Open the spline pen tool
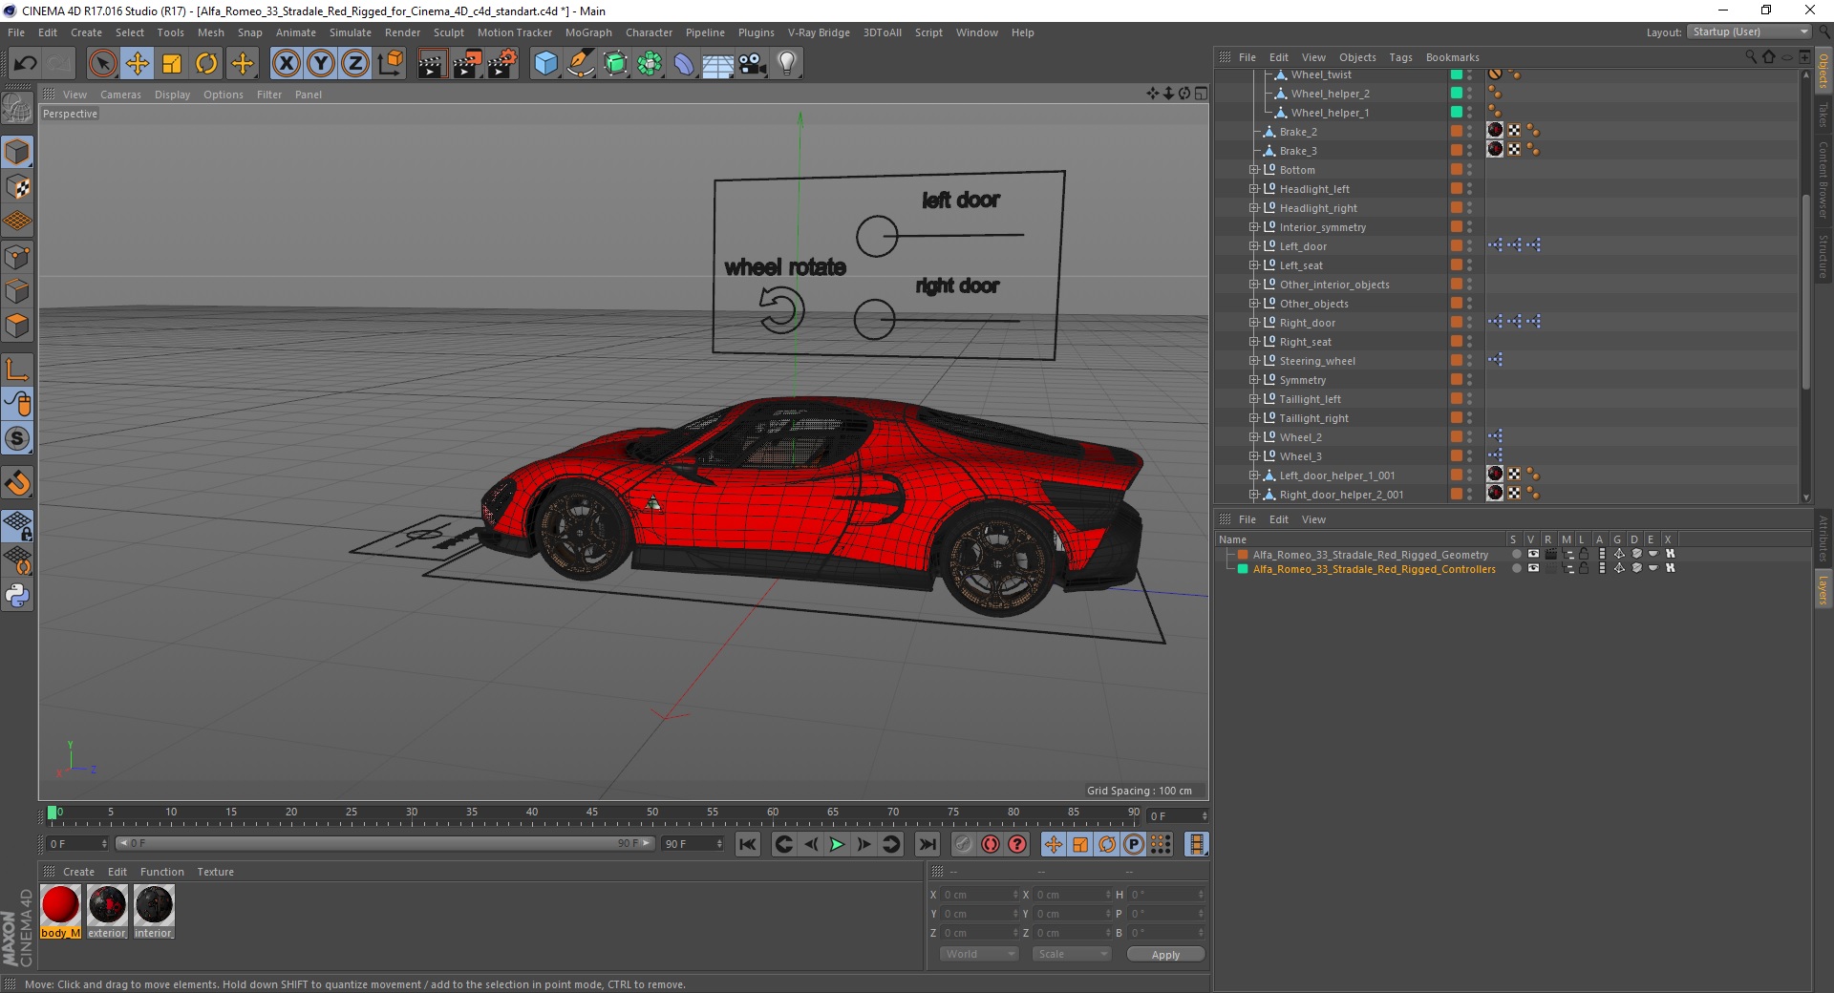 [x=580, y=64]
